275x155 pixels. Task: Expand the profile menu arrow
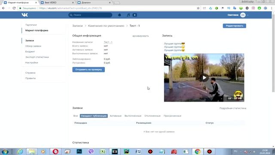[247, 15]
